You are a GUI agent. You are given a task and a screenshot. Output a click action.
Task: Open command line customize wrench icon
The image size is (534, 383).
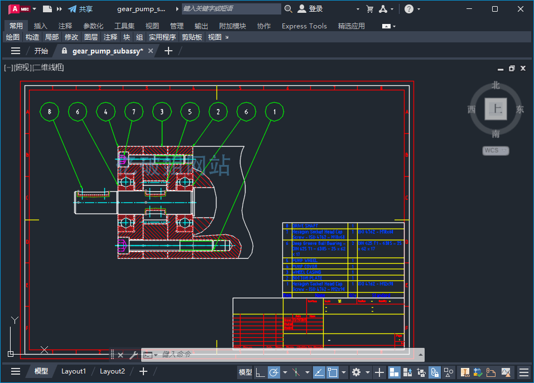pos(133,355)
